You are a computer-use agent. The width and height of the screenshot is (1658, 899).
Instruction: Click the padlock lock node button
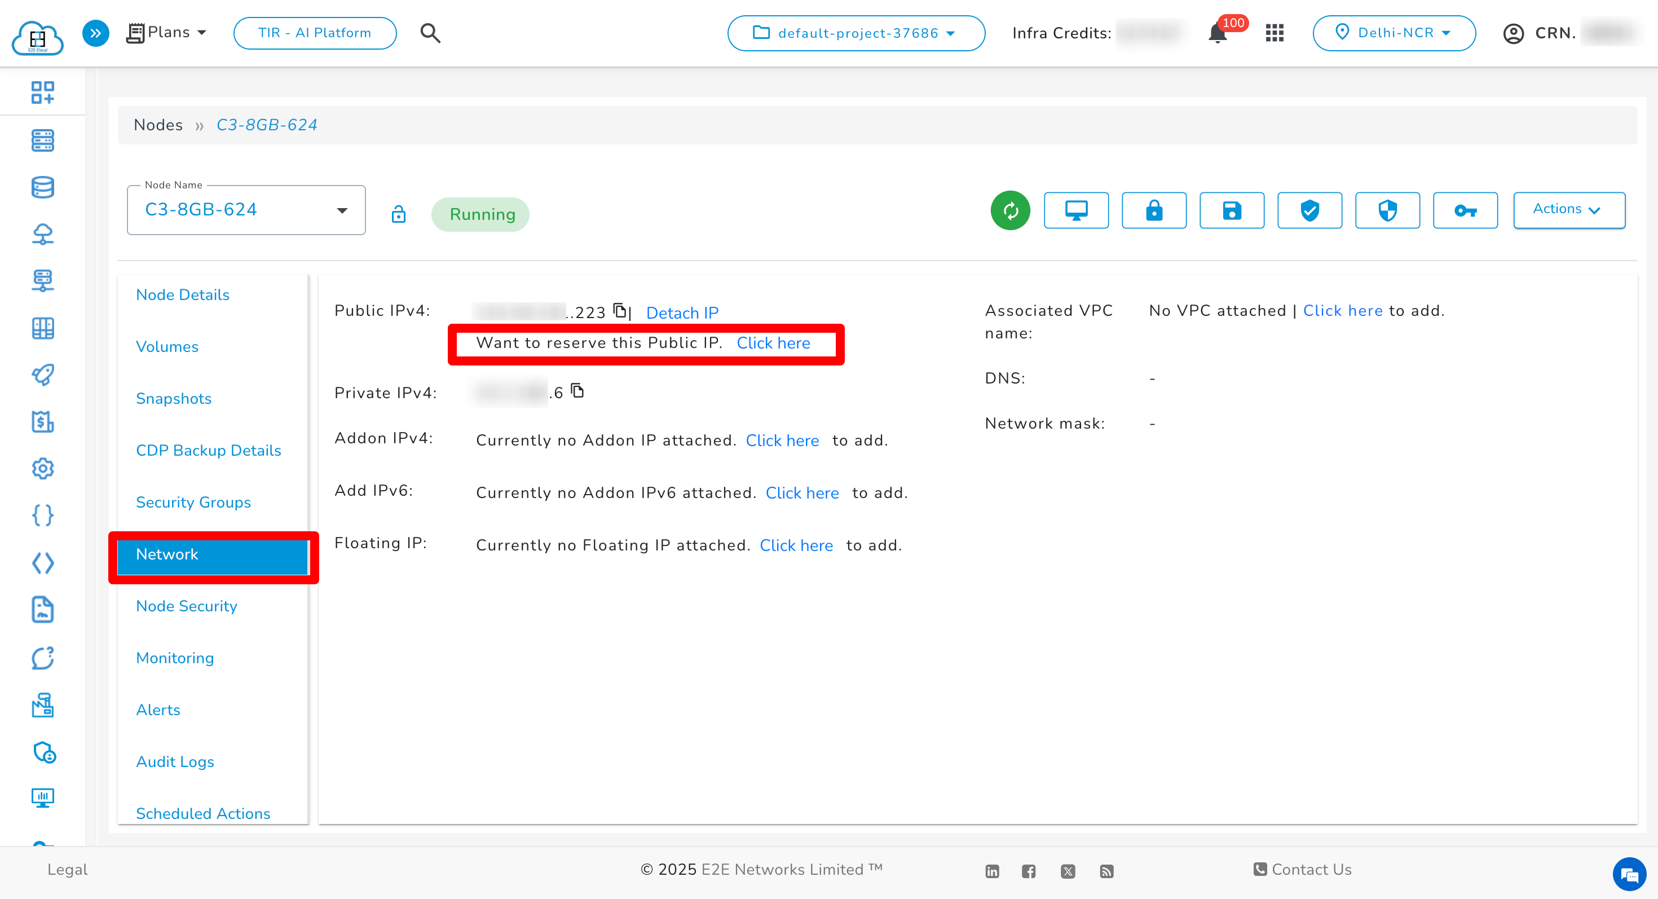tap(1153, 210)
